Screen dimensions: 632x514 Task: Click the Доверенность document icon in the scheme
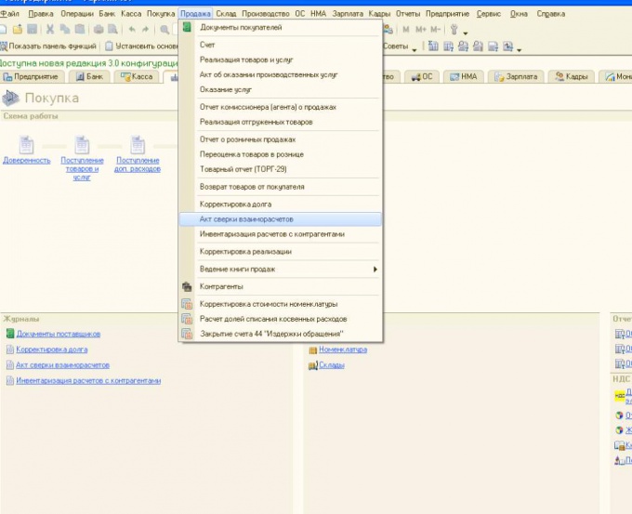(27, 145)
